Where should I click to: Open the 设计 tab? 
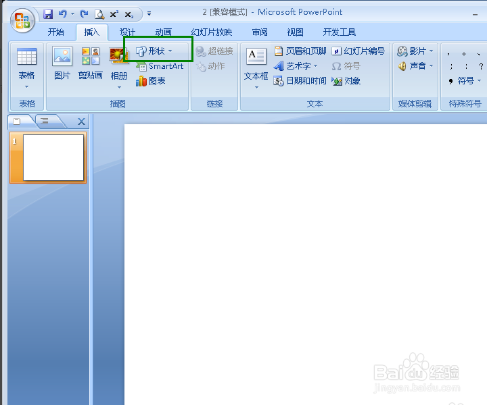(x=127, y=32)
